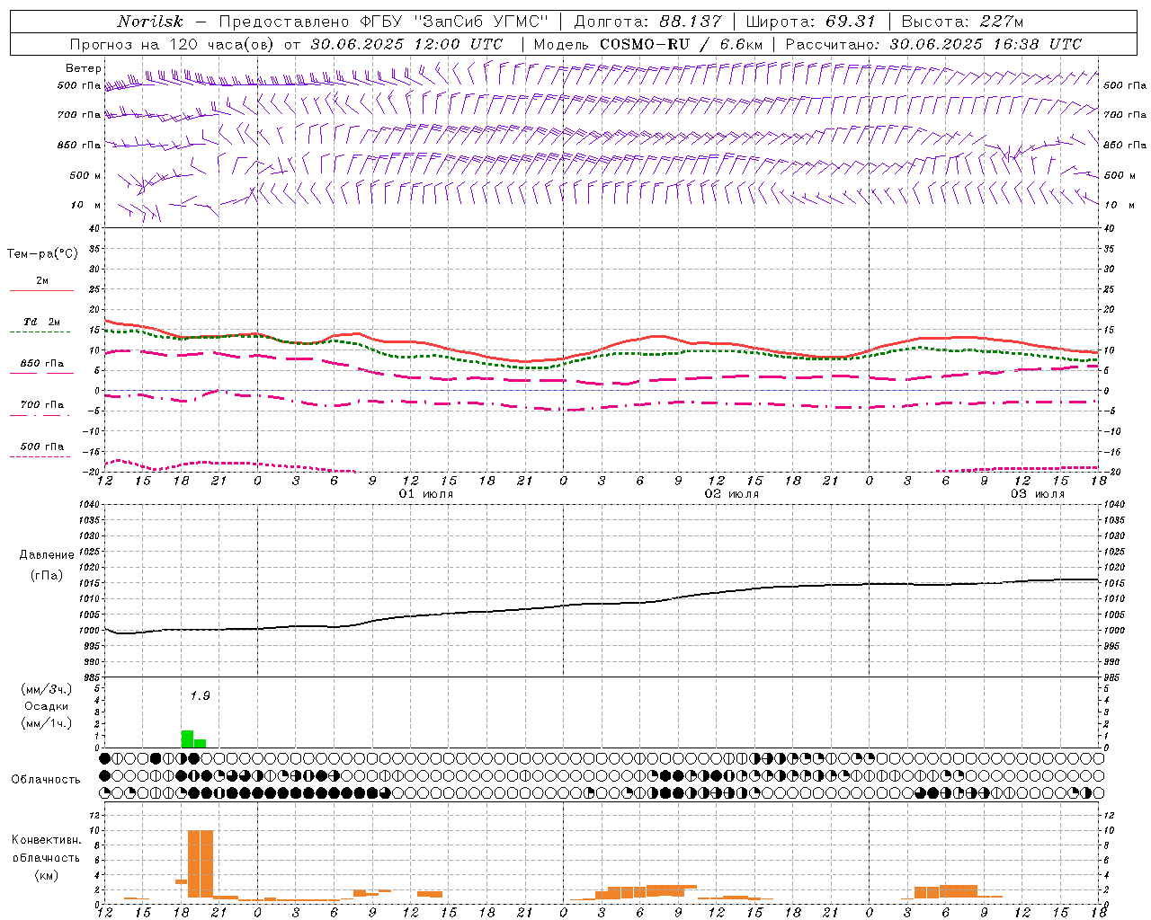Click the 'Осадки' precipitation label

47,706
